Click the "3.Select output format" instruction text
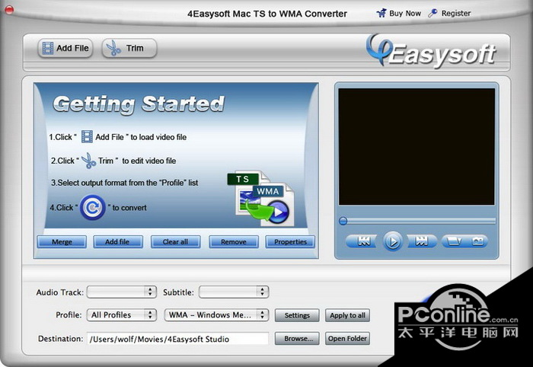The height and width of the screenshot is (367, 533). click(124, 183)
